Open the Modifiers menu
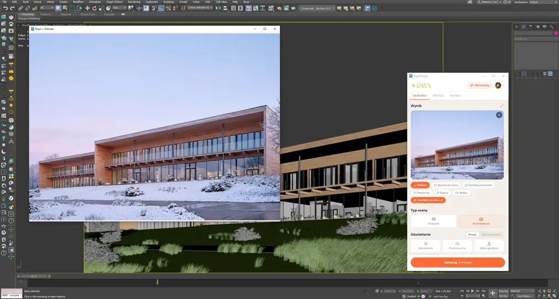Screen dimensions: 559x299 (78, 2)
